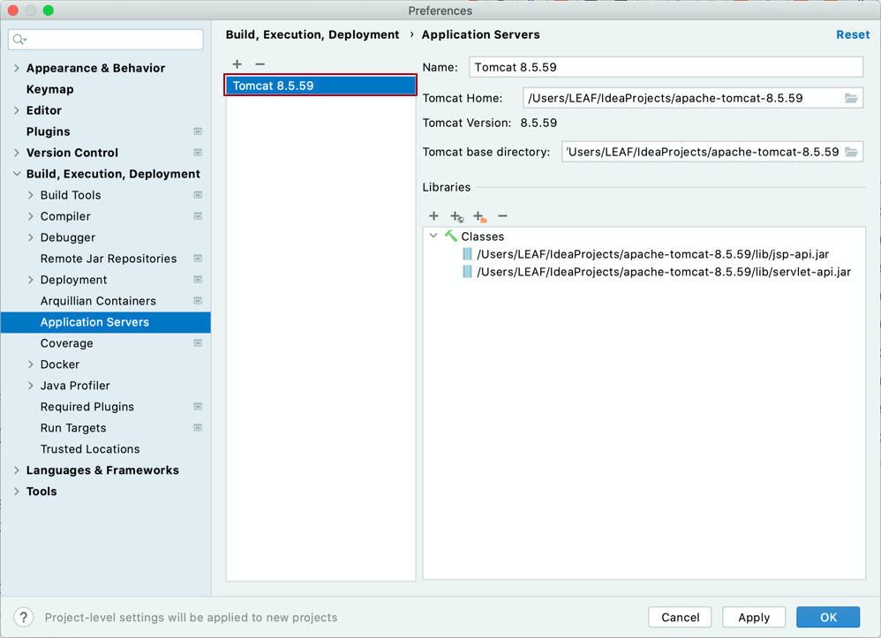Focus the settings search field
Screen dimensions: 881x638
click(x=106, y=40)
